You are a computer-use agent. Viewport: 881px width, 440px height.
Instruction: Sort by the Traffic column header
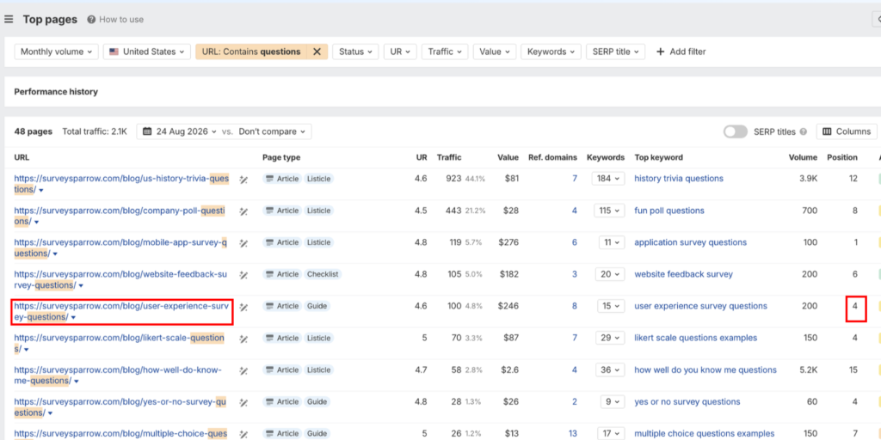click(x=449, y=158)
